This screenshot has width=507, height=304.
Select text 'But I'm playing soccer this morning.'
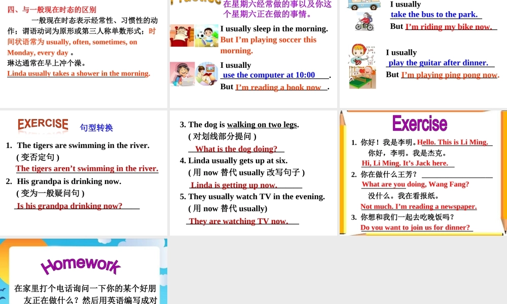point(268,45)
